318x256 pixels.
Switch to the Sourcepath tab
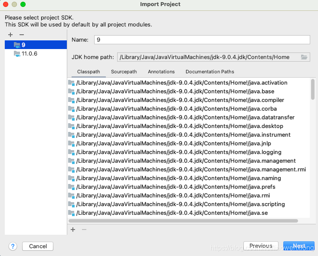pos(124,72)
